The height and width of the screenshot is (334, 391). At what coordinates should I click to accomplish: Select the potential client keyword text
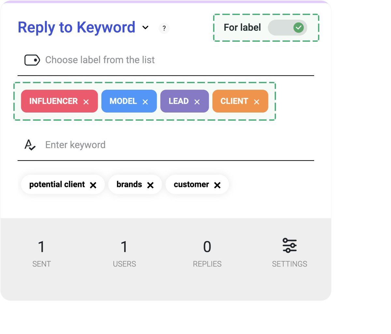[x=57, y=185]
